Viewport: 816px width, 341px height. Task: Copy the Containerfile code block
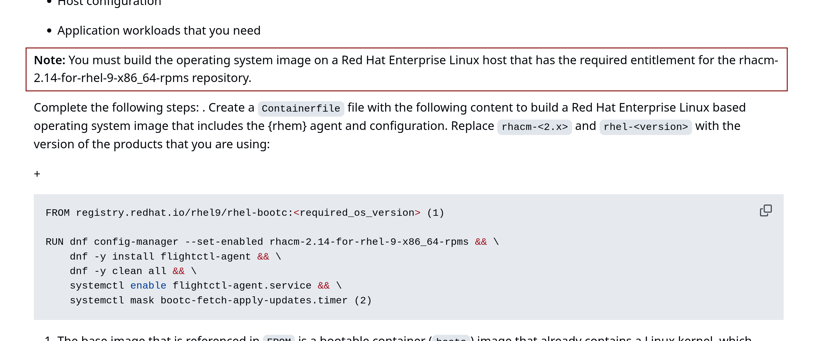765,210
